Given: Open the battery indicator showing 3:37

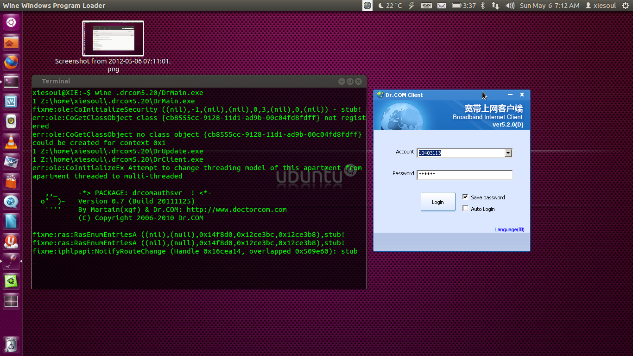Looking at the screenshot, I should (x=464, y=6).
